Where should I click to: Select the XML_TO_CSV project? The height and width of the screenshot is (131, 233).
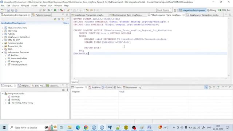point(13,40)
